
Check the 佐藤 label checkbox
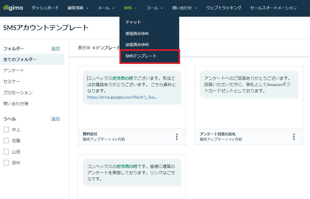pyautogui.click(x=6, y=141)
